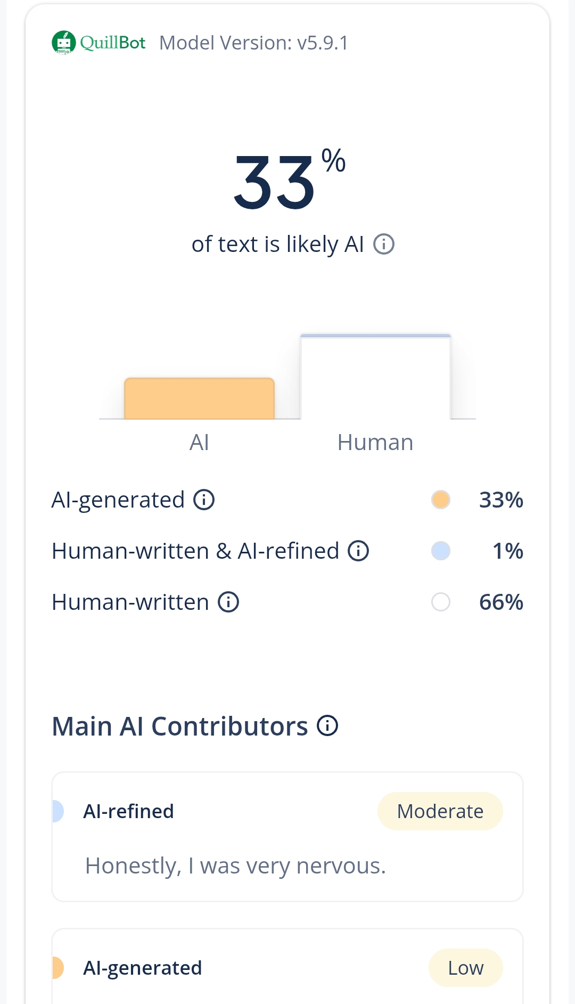This screenshot has width=575, height=1004.
Task: Open Human-written & AI-refined info icon
Action: pyautogui.click(x=358, y=551)
